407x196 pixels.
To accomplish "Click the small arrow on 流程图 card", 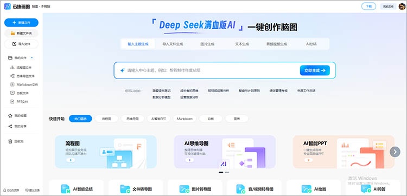I will click(71, 160).
